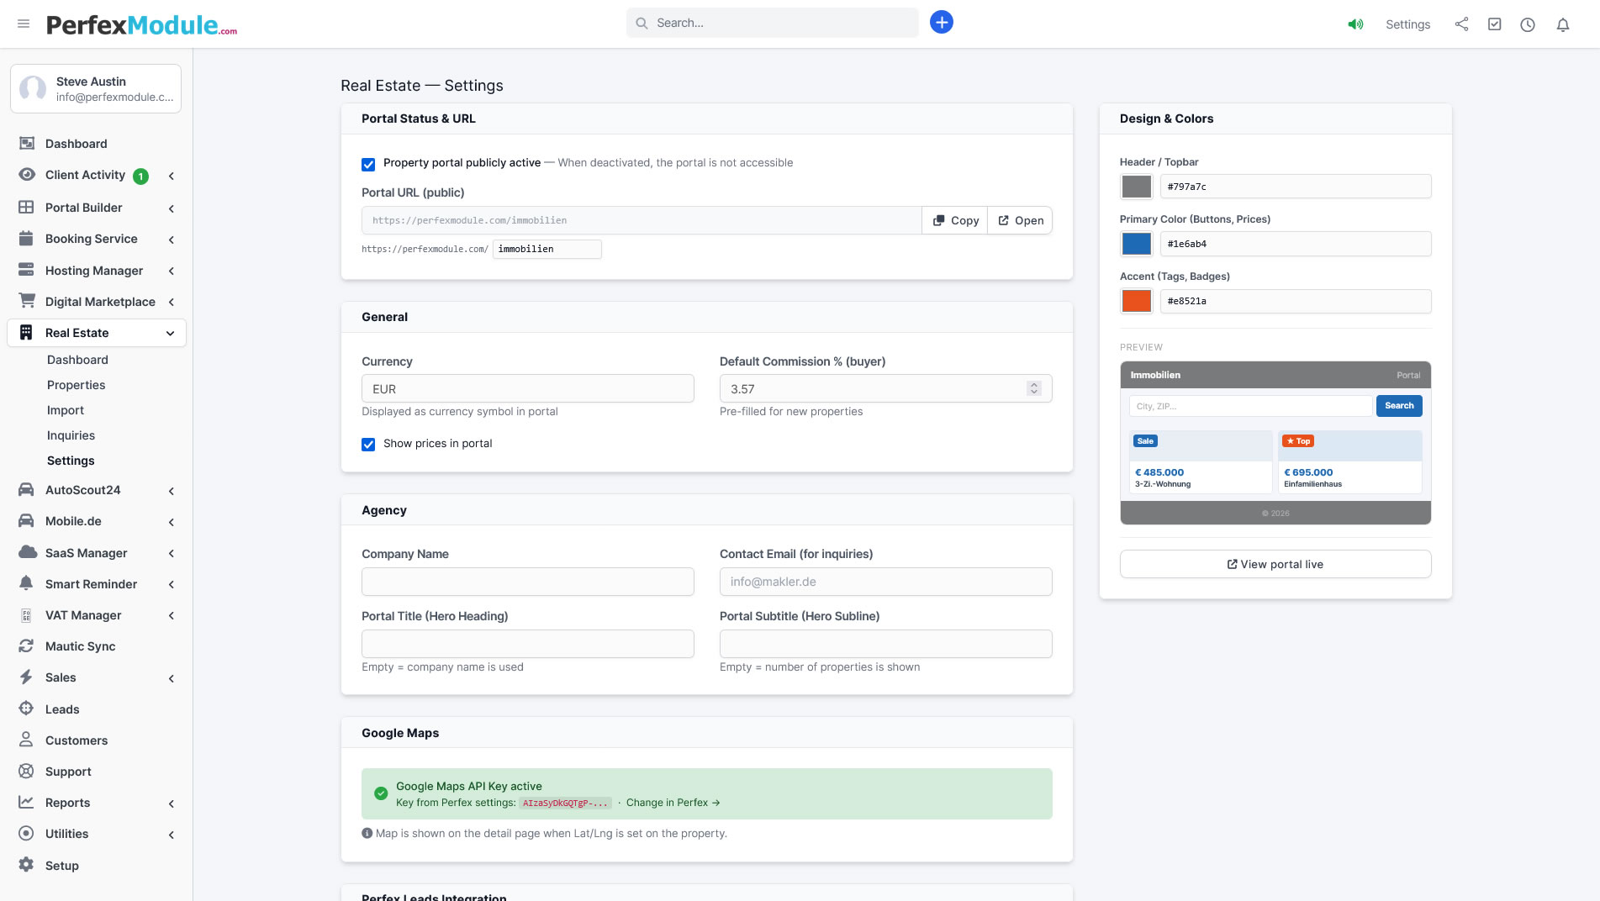This screenshot has height=901, width=1600.
Task: Click the Primary Color blue swatch
Action: (x=1136, y=244)
